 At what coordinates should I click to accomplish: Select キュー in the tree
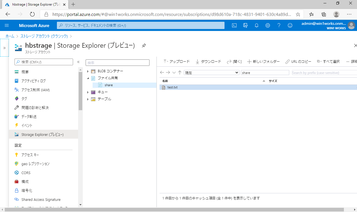tap(103, 92)
